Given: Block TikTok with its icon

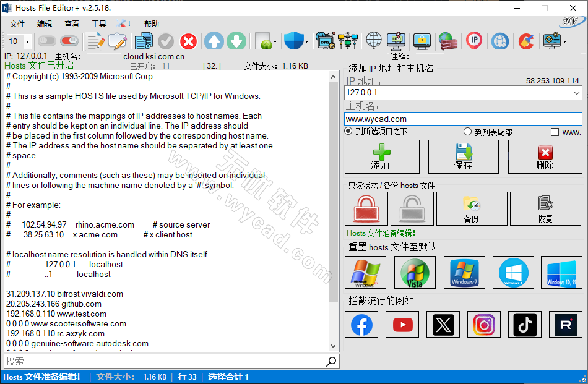Looking at the screenshot, I should click(525, 325).
